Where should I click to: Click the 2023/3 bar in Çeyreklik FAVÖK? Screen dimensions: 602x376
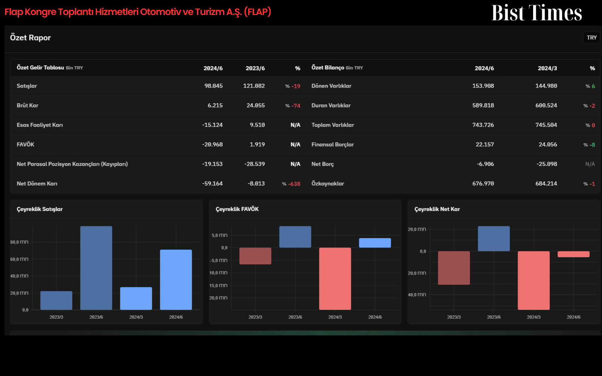pyautogui.click(x=255, y=256)
